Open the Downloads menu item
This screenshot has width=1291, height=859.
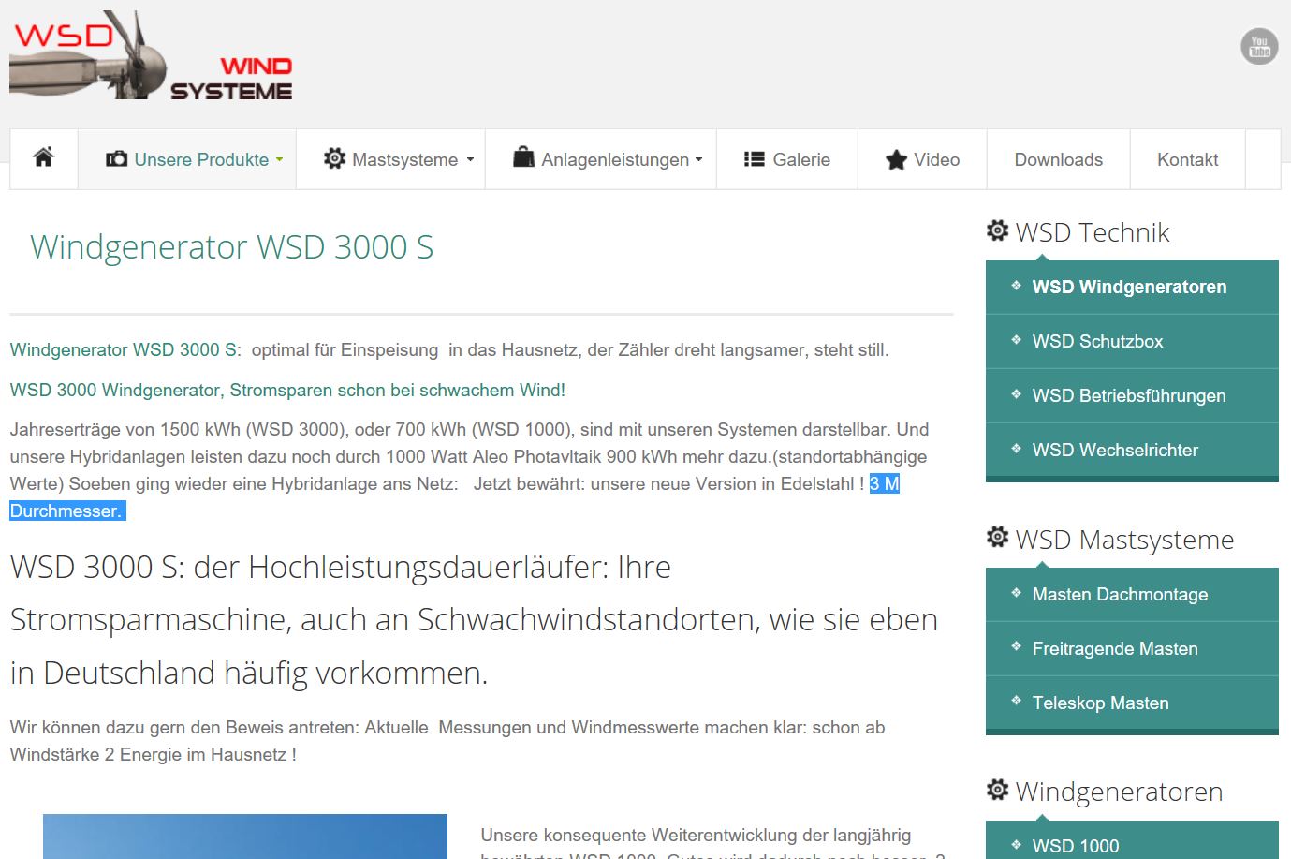[x=1058, y=160]
